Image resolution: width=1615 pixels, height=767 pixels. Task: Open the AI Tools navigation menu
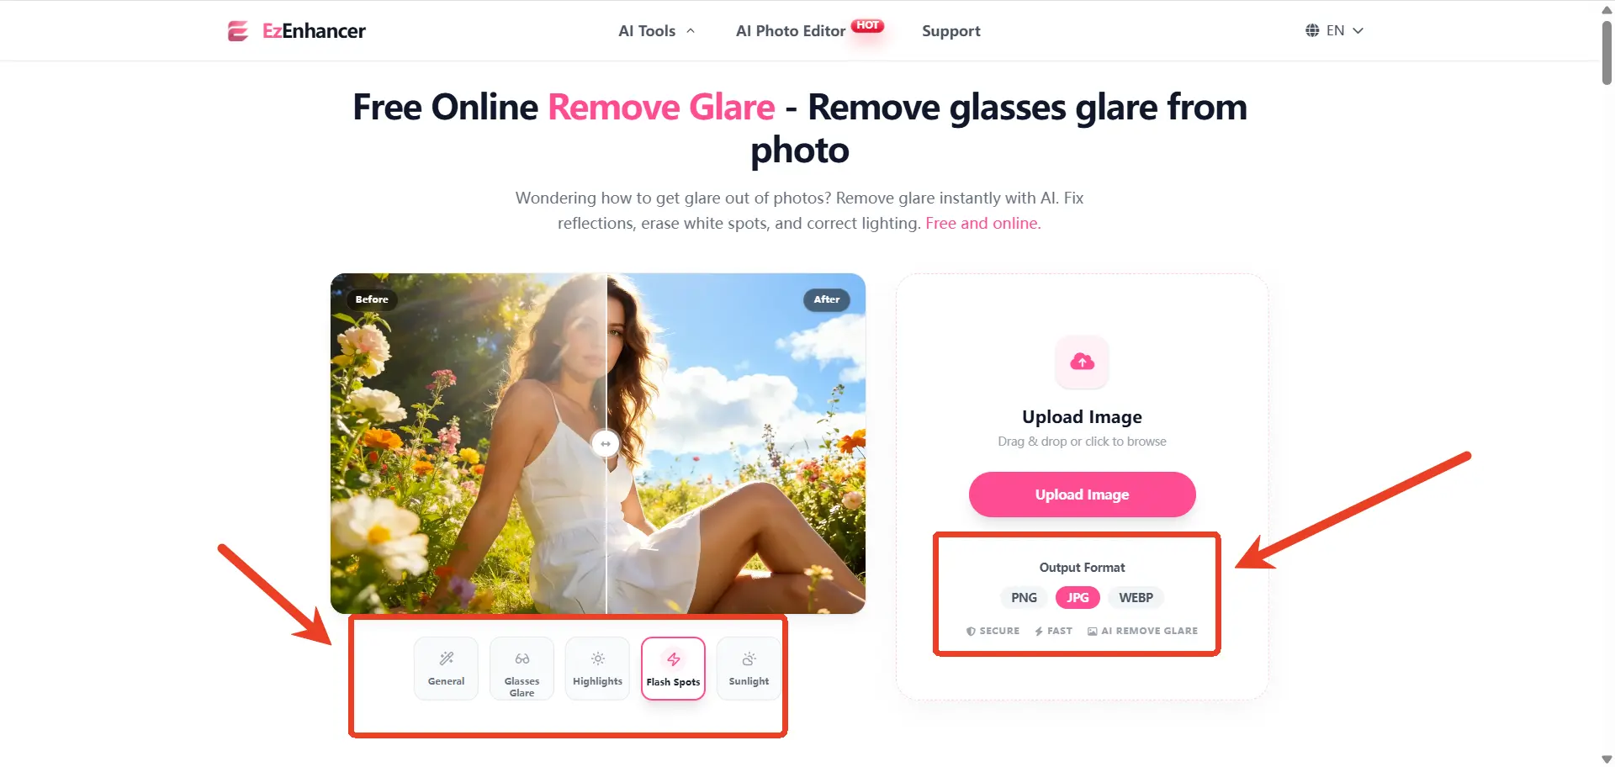click(647, 31)
